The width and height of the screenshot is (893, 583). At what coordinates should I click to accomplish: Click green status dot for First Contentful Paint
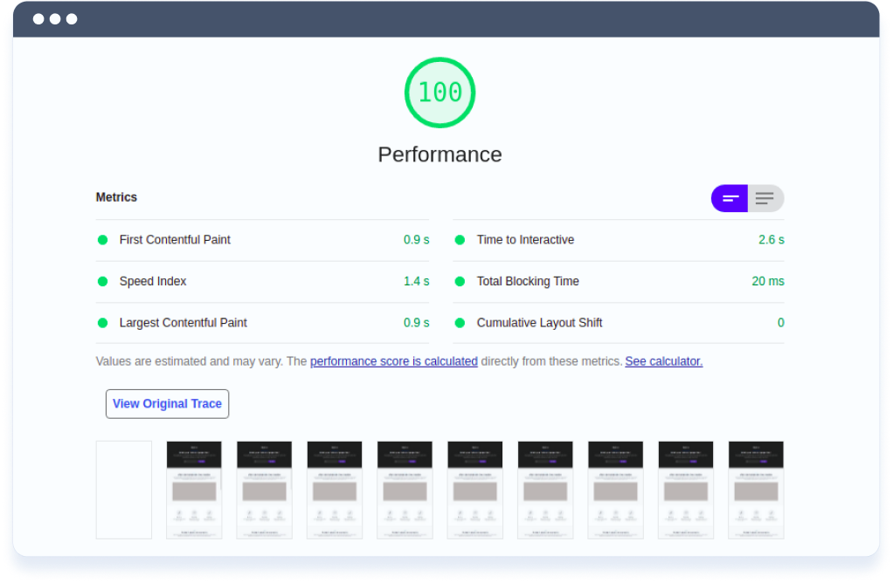tap(102, 240)
